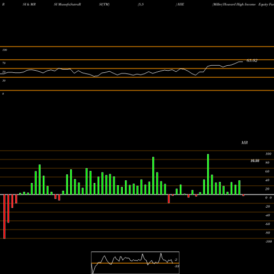Click the RSI panel's 70 level label
Image resolution: width=274 pixels, height=274 pixels.
[4, 63]
